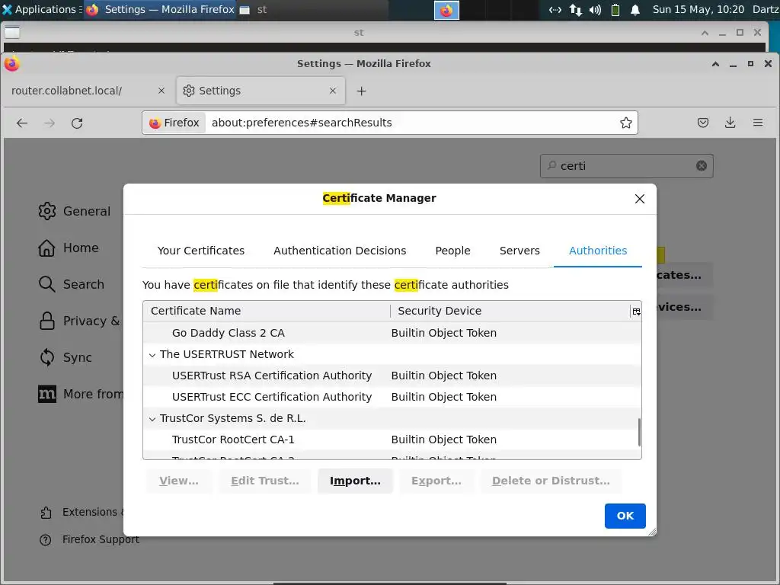
Task: Open the network connection tray icon
Action: tap(576, 9)
